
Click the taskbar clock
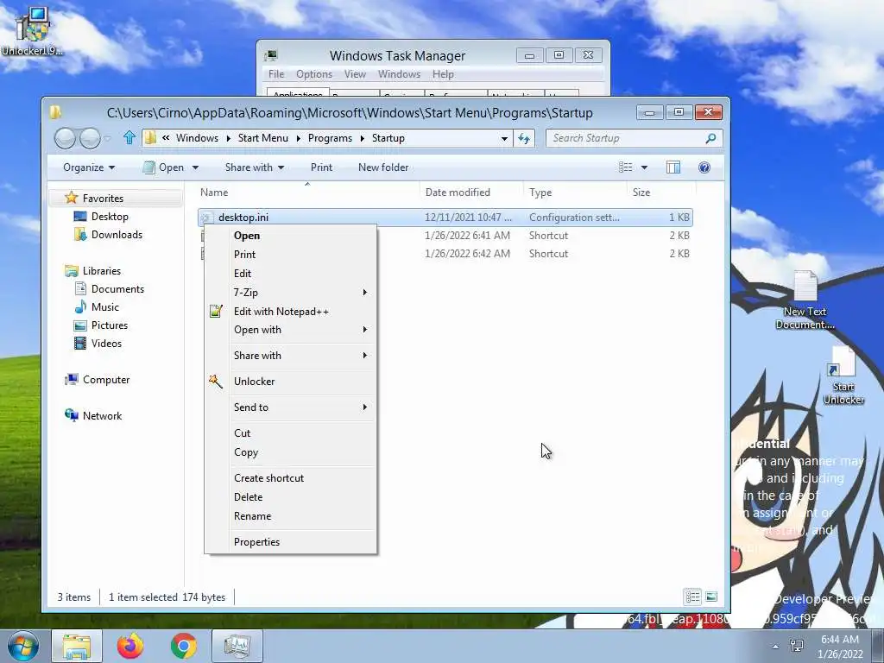click(840, 647)
